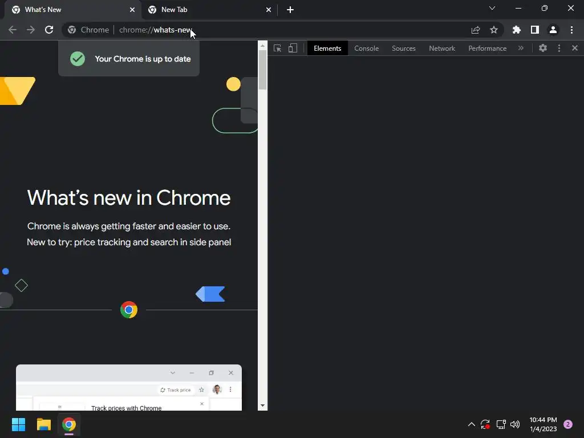The height and width of the screenshot is (438, 584).
Task: Close the DevTools panel
Action: tap(575, 48)
